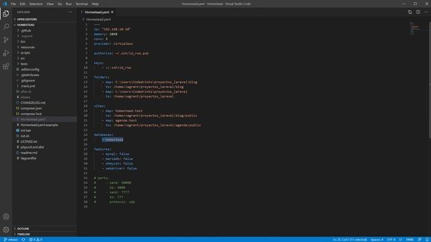The height and width of the screenshot is (242, 431).
Task: Open the Explorer view in activity bar
Action: click(6, 13)
